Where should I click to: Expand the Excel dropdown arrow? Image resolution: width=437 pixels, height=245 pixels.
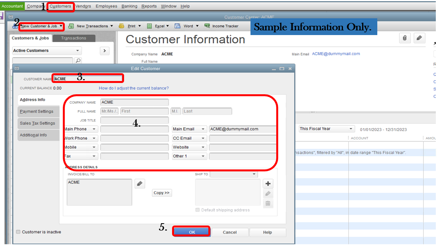(x=167, y=26)
